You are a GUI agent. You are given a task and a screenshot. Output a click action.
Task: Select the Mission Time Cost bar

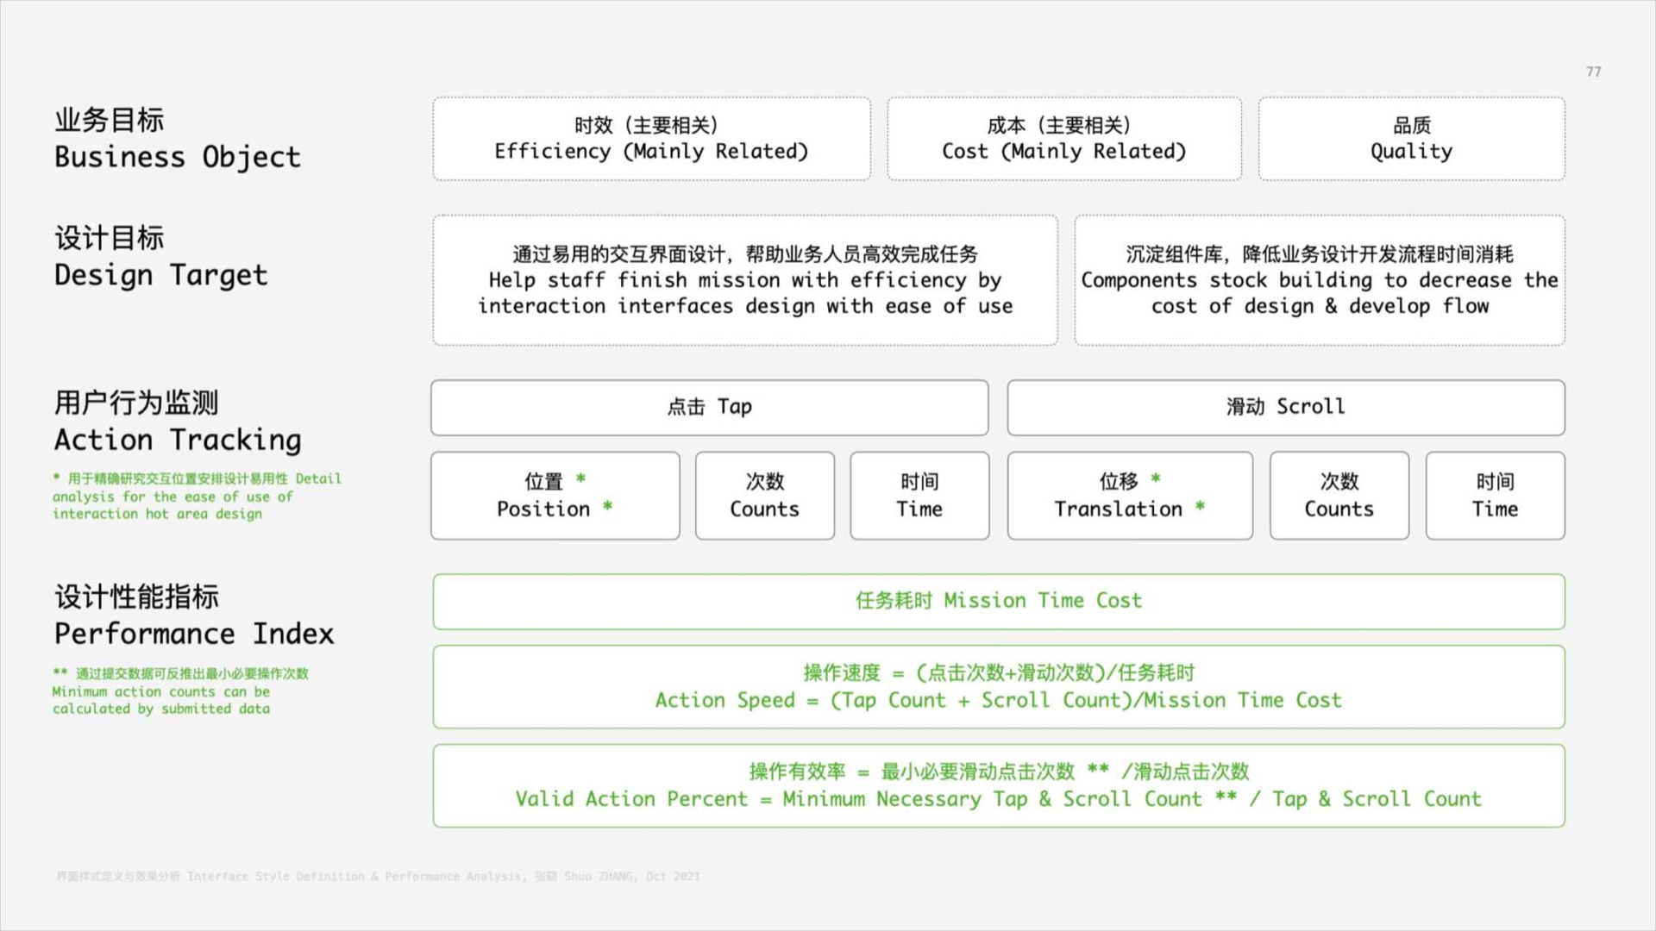[x=998, y=601]
